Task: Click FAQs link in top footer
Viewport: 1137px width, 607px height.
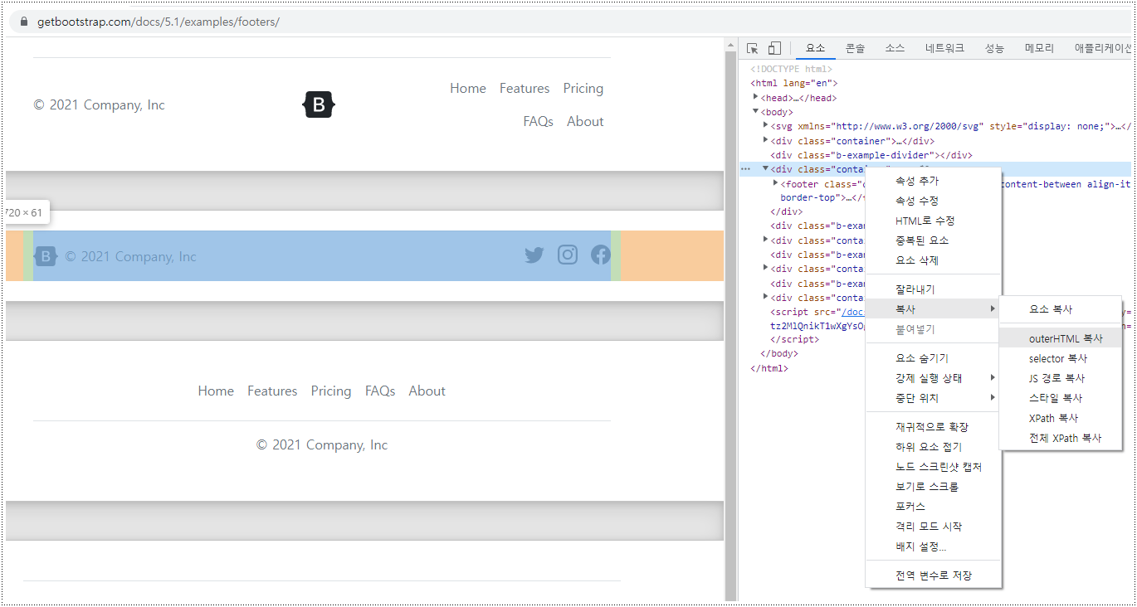Action: click(x=538, y=122)
